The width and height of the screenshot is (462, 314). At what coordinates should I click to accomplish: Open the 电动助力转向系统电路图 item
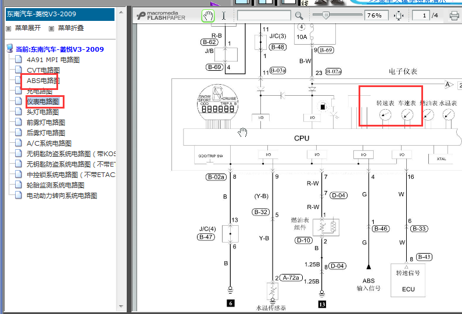click(62, 196)
